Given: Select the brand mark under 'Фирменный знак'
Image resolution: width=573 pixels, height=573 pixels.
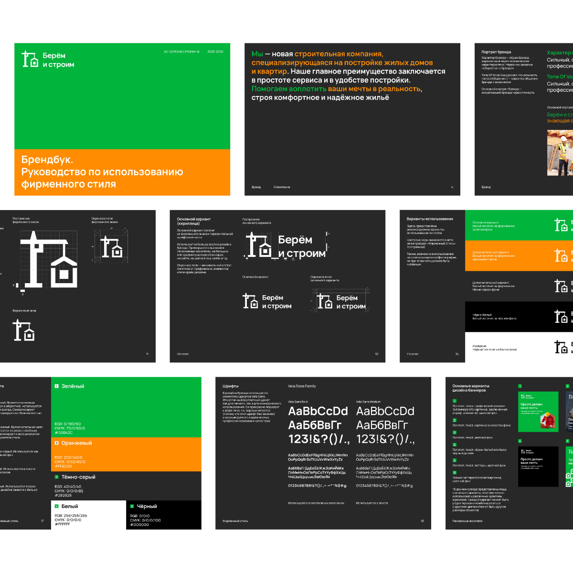Looking at the screenshot, I should [x=23, y=330].
